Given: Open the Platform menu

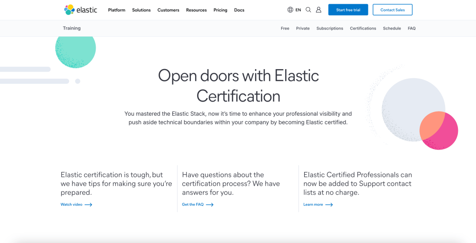Looking at the screenshot, I should (117, 10).
